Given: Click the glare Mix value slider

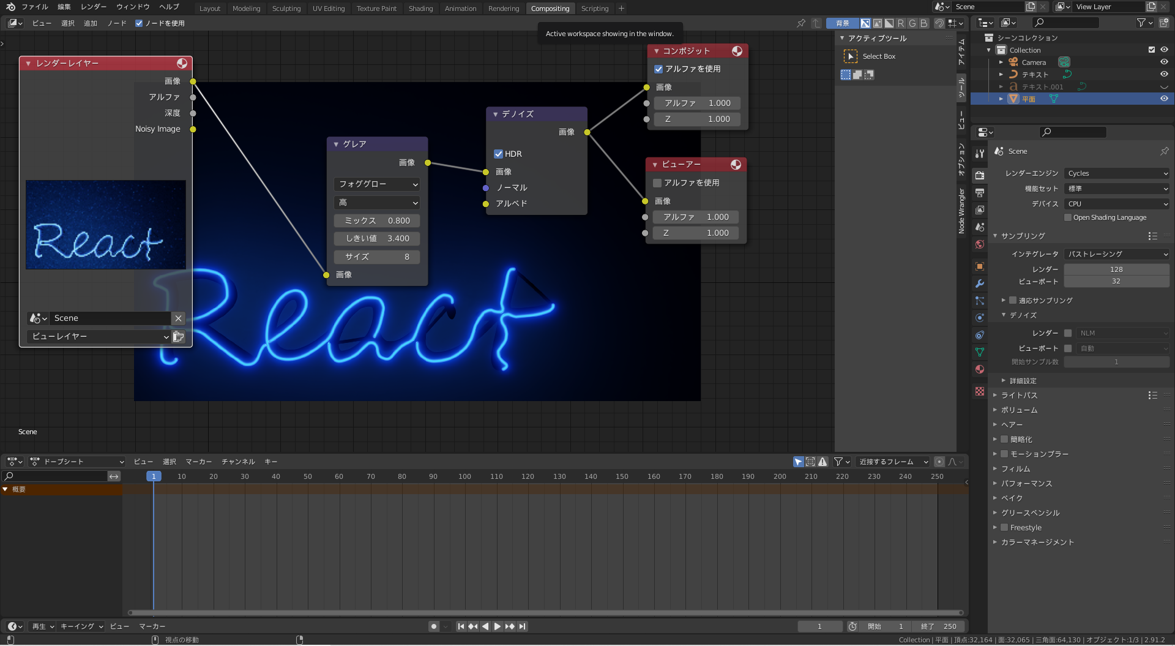Looking at the screenshot, I should [377, 220].
